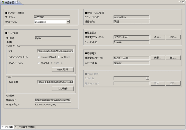Click the SOAP バージョン label
Screen dimensions: 186x130
16,63
